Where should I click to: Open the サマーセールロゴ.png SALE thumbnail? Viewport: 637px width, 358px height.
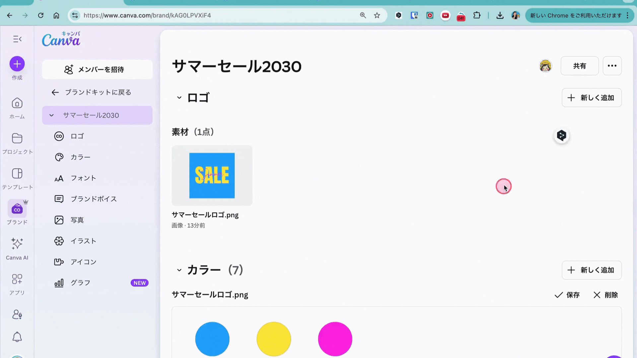(212, 176)
